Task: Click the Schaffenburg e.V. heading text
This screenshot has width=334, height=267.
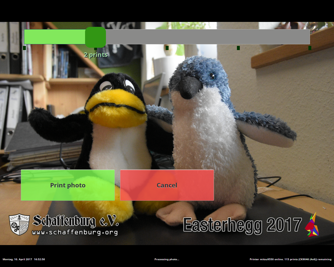Action: [76, 221]
